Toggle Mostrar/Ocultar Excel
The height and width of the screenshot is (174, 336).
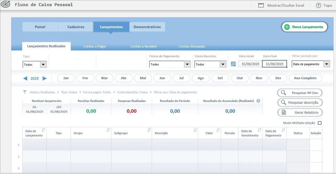pyautogui.click(x=281, y=5)
